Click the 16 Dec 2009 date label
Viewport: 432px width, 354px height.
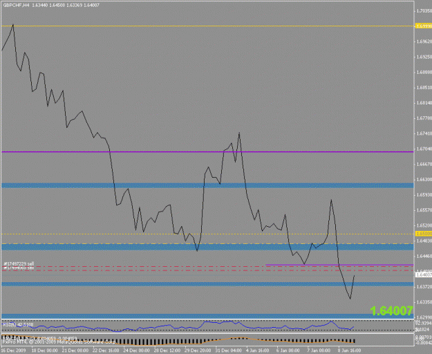(x=14, y=351)
